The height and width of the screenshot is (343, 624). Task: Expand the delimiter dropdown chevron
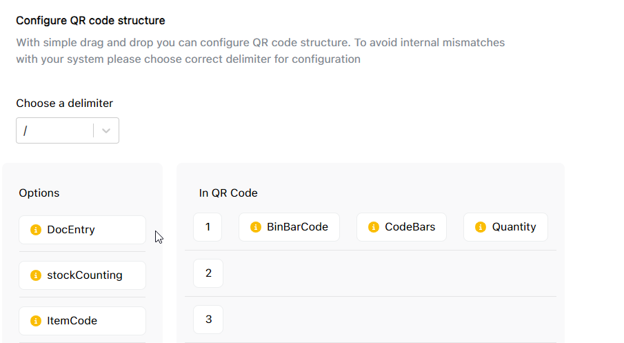(x=106, y=130)
